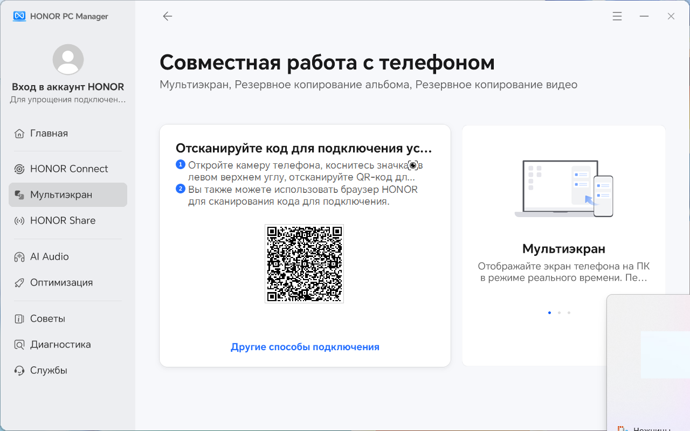
Task: Click the Отсканируйте код для подключения heading
Action: tap(304, 148)
